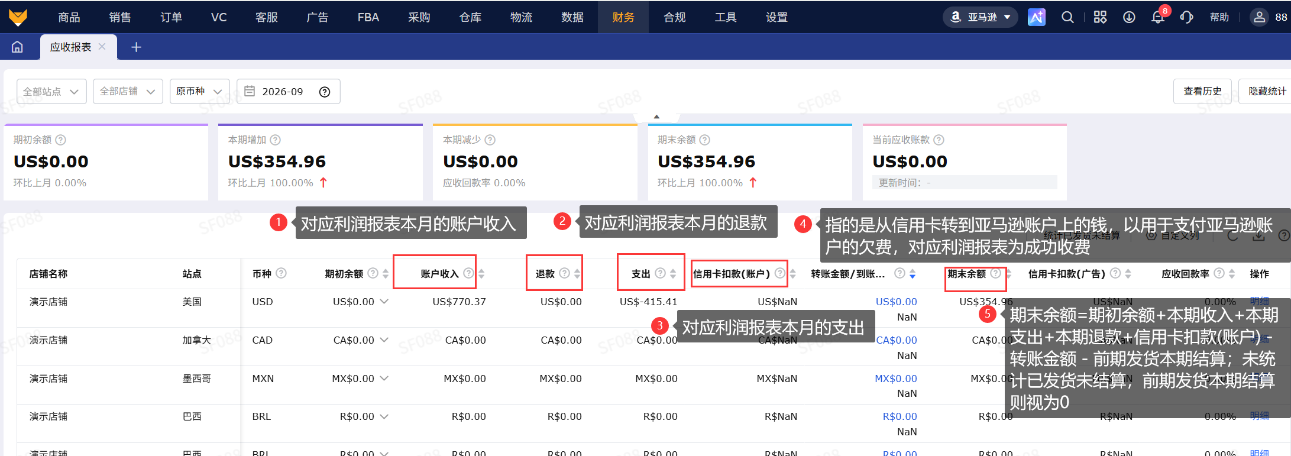Open 帮助 in the top bar
The image size is (1291, 456).
click(x=1219, y=17)
